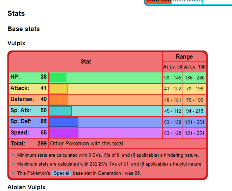Viewport: 232px width, 191px height.
Task: Open the Sp. Atk stat link
Action: [21, 110]
